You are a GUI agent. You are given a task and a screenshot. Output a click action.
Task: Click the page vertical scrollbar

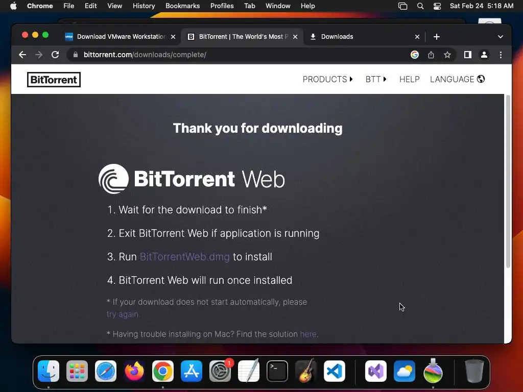508,182
